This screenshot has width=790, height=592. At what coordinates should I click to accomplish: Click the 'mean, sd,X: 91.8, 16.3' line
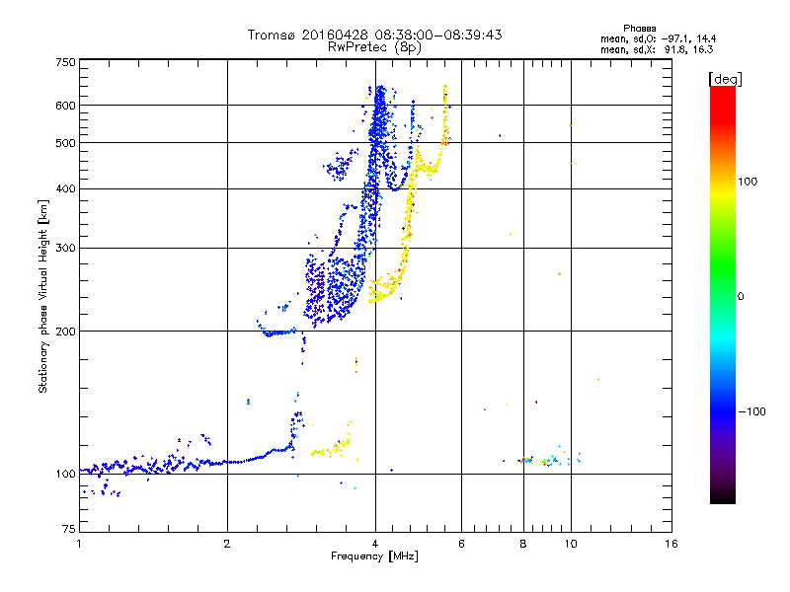(657, 49)
